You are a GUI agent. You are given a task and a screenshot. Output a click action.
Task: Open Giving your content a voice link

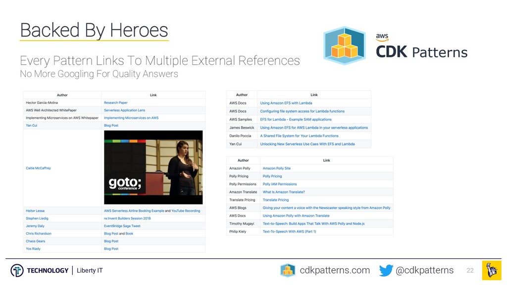click(327, 208)
